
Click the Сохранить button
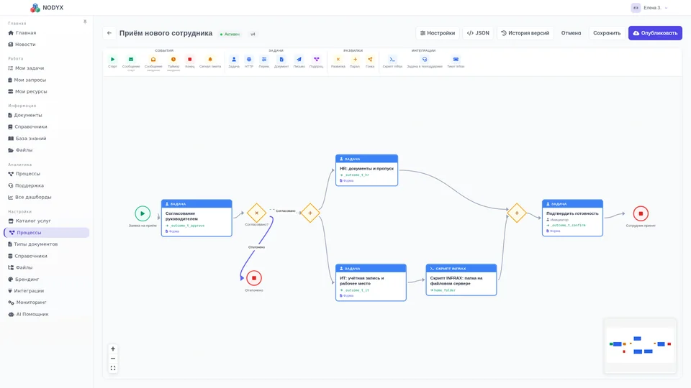pyautogui.click(x=607, y=33)
